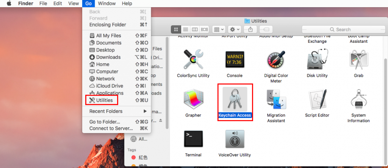Select the Keychain Access keys icon
The width and height of the screenshot is (388, 168).
click(235, 99)
